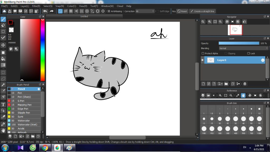Open Pencil brush settings gear
Viewport: 270px width, 152px height.
point(39,89)
